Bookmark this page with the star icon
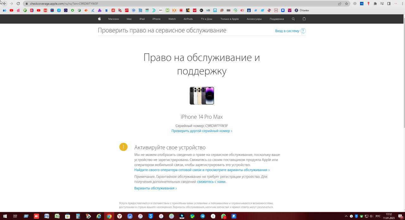The image size is (405, 220). click(346, 3)
